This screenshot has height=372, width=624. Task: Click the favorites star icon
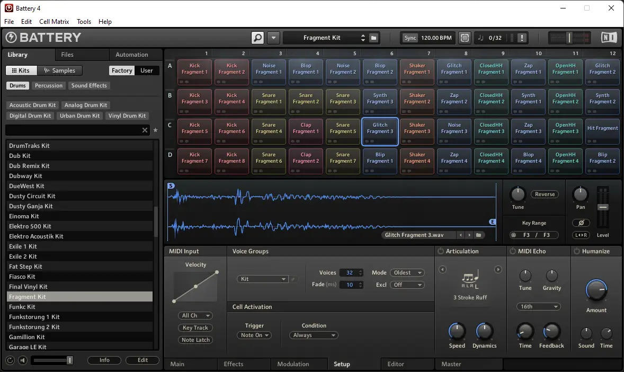[x=155, y=130]
